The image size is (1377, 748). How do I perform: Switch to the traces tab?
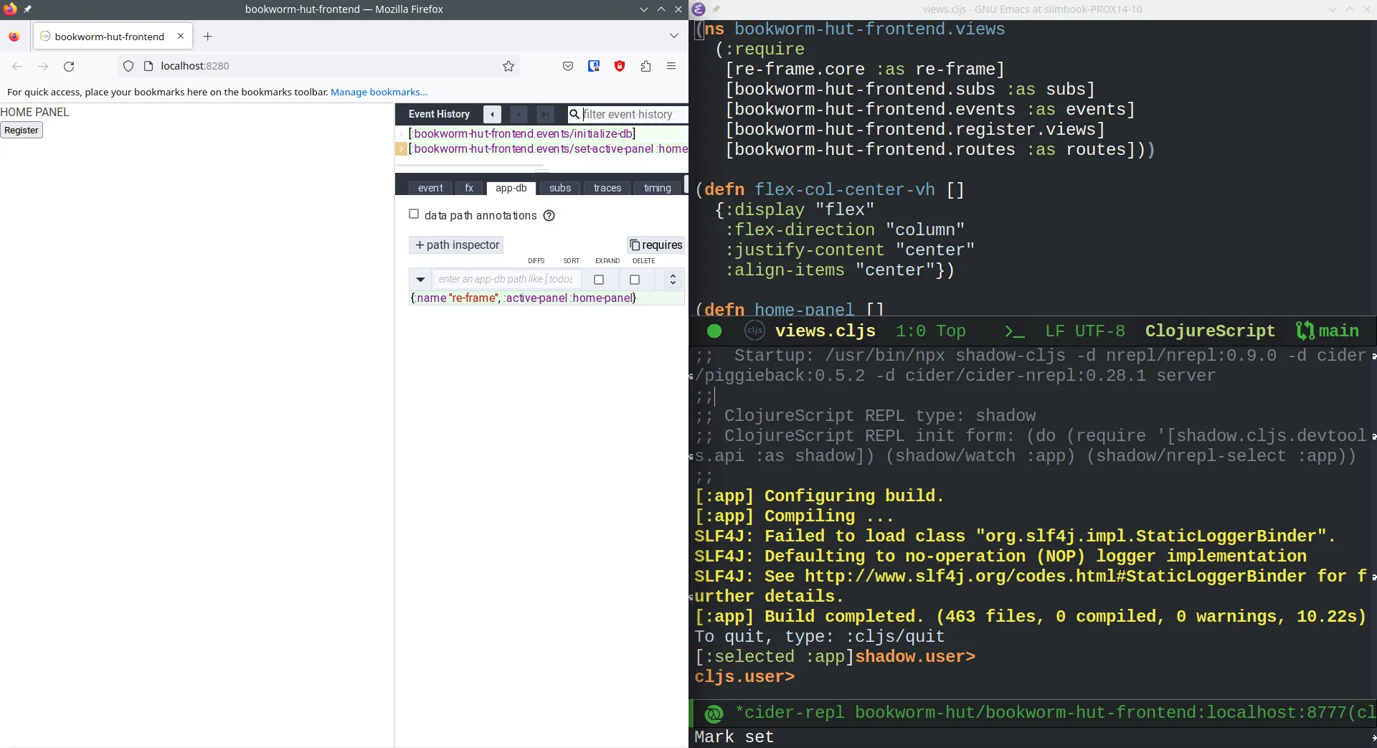coord(607,188)
